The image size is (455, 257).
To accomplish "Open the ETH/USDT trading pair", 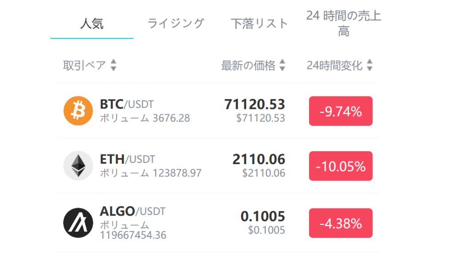I will [x=128, y=159].
